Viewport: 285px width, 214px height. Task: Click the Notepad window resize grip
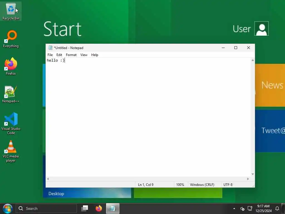(253, 186)
